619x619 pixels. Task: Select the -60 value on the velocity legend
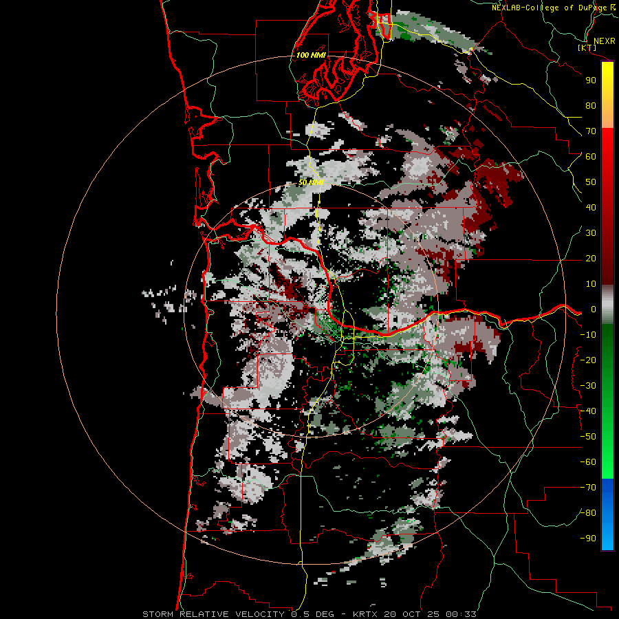[588, 462]
